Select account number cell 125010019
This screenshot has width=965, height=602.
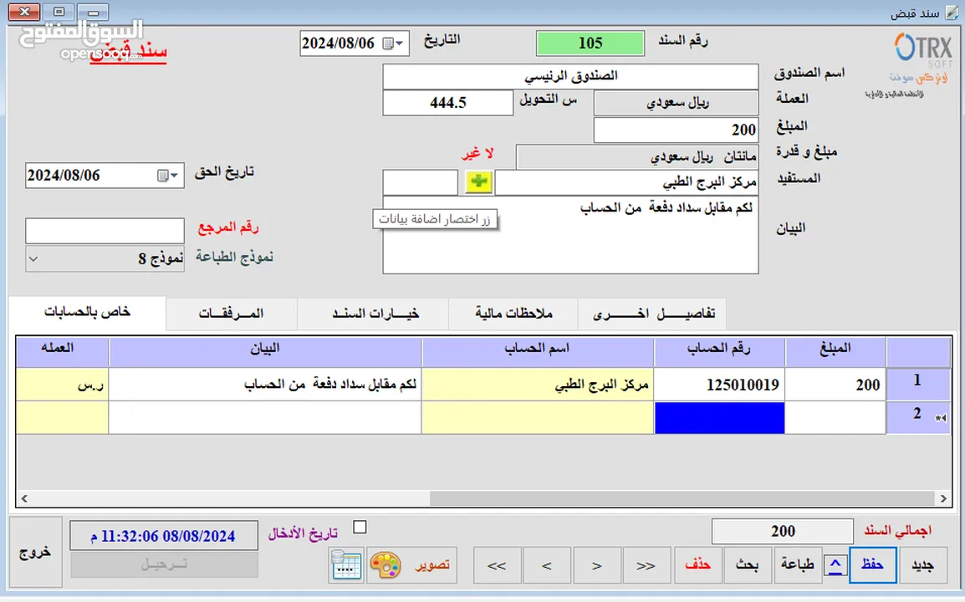pos(719,385)
